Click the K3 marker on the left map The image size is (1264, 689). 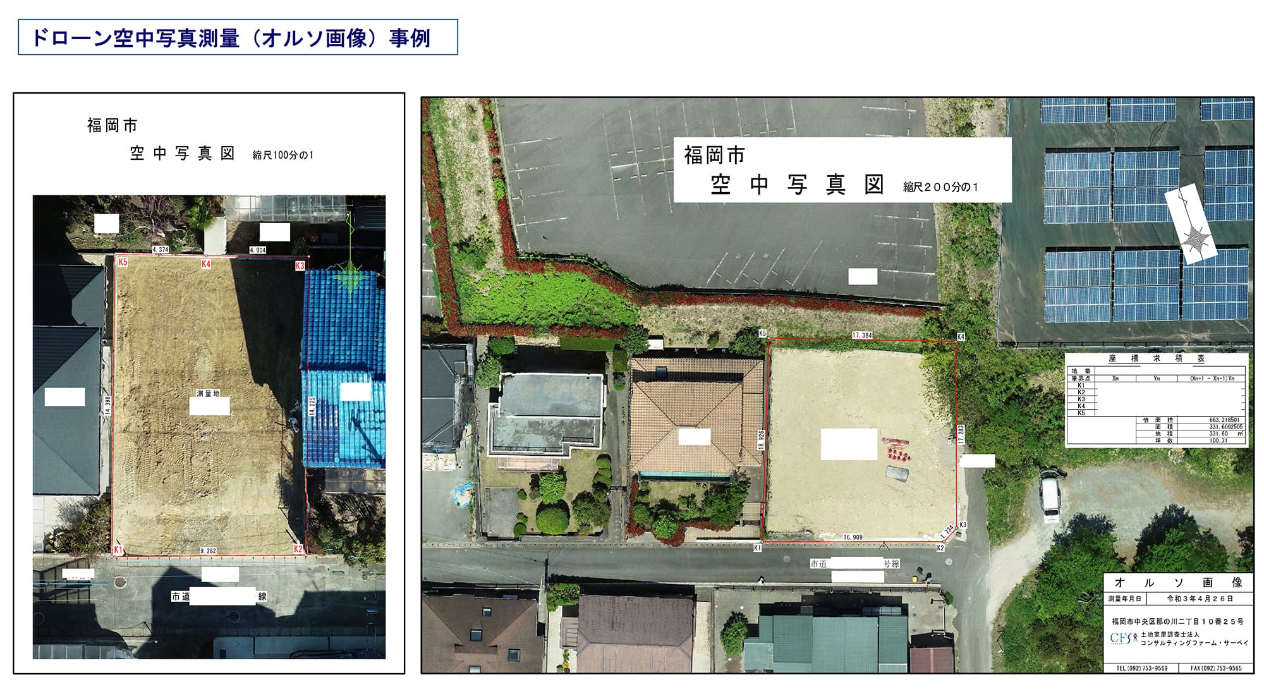pyautogui.click(x=300, y=266)
